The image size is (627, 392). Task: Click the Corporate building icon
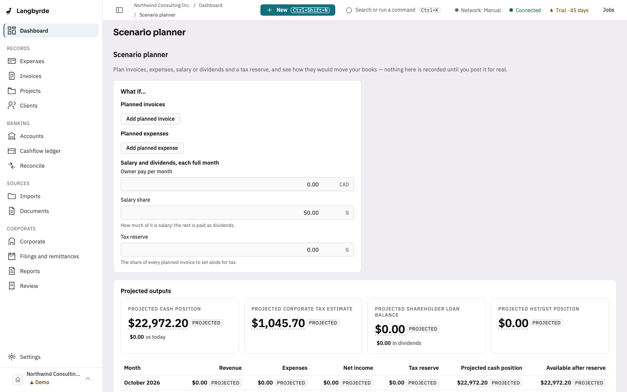pyautogui.click(x=12, y=241)
